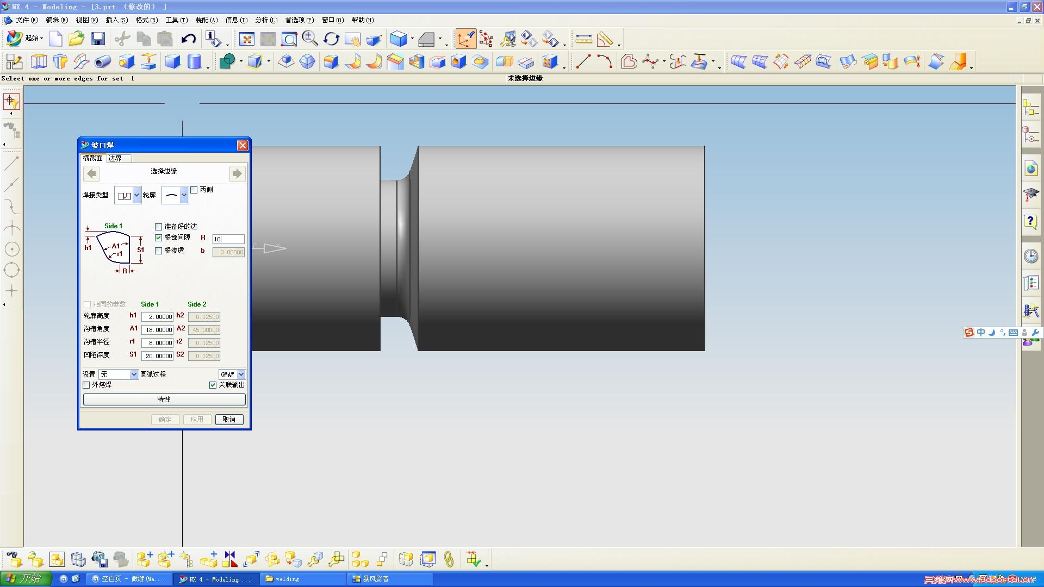
Task: Click the Help question mark sidebar icon
Action: (1030, 221)
